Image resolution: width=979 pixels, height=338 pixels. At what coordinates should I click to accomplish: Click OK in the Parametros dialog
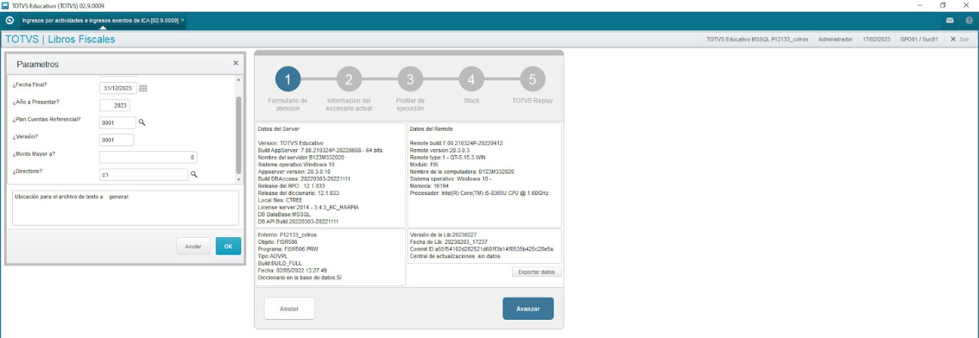[228, 247]
